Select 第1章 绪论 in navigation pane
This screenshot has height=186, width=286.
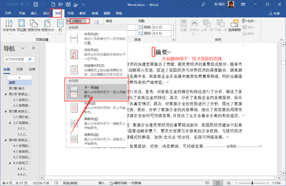(x=17, y=88)
